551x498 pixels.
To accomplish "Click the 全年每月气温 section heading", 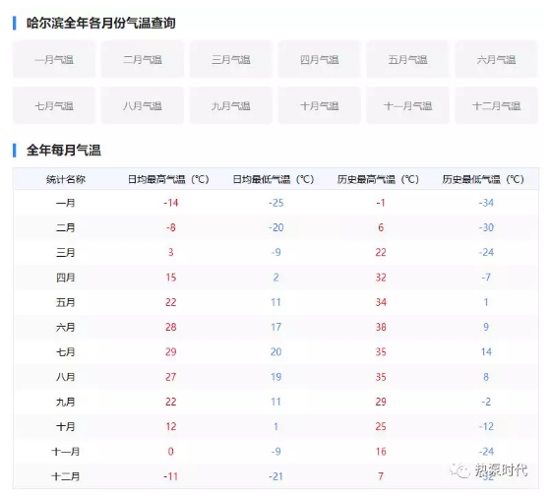I will click(x=64, y=150).
